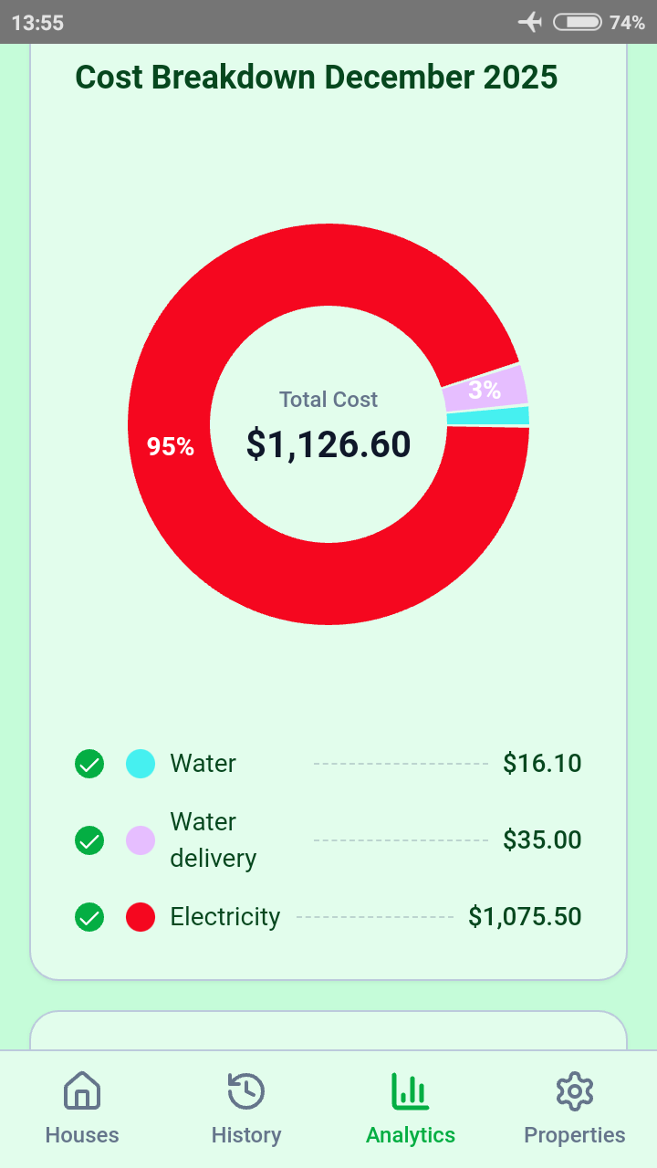Tap the Houses home icon

82,1090
